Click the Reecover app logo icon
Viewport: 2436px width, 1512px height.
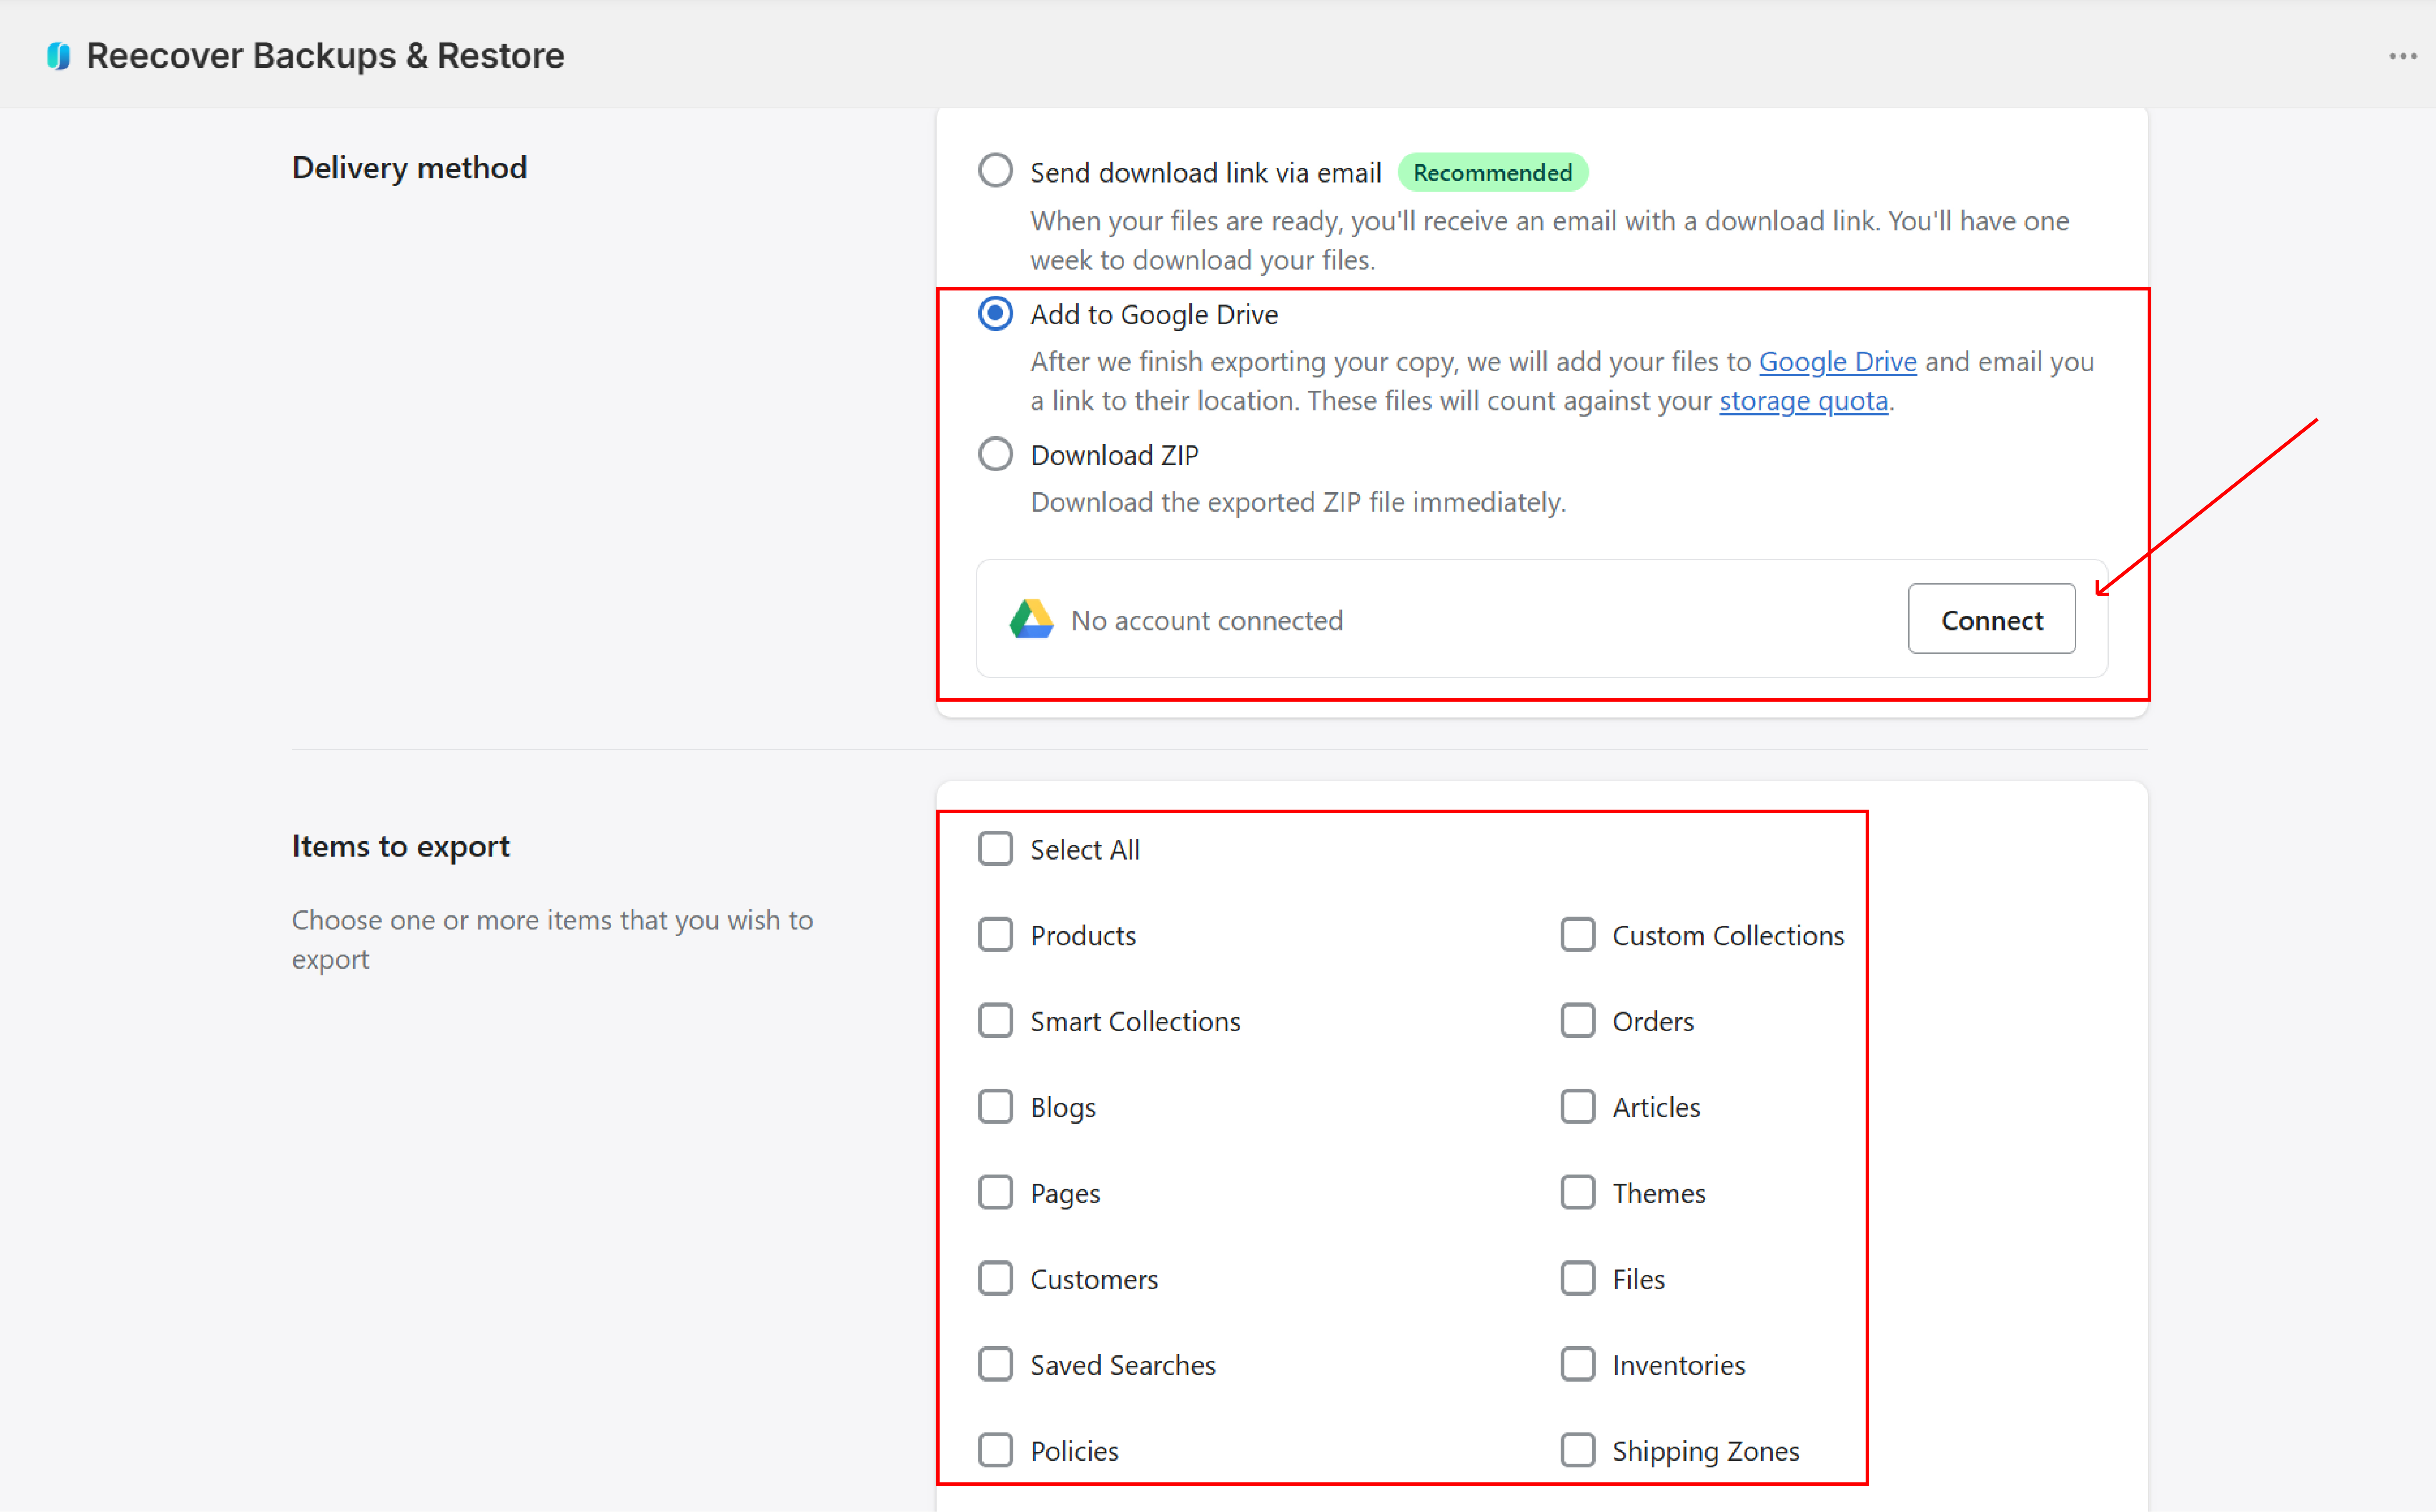click(59, 56)
